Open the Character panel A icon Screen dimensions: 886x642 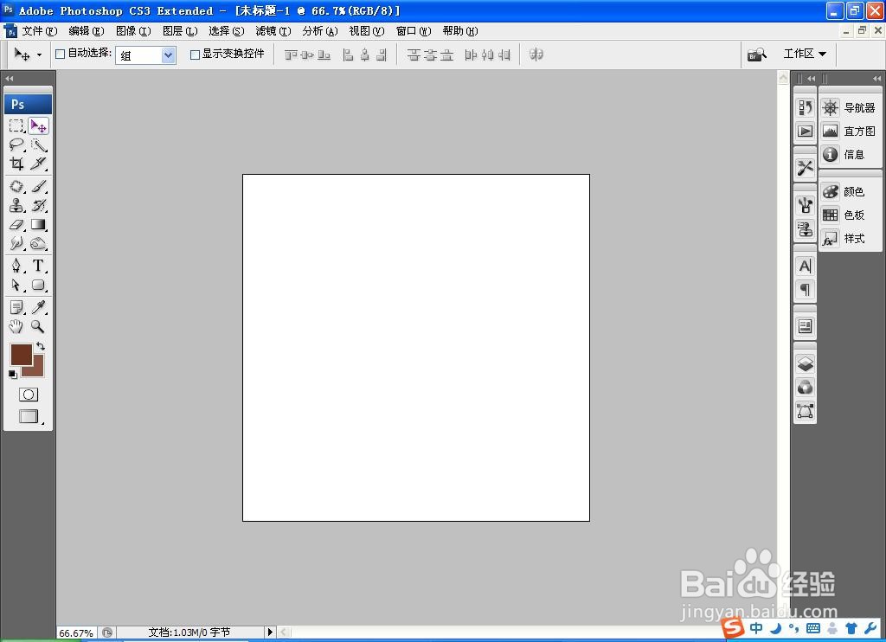click(x=806, y=266)
